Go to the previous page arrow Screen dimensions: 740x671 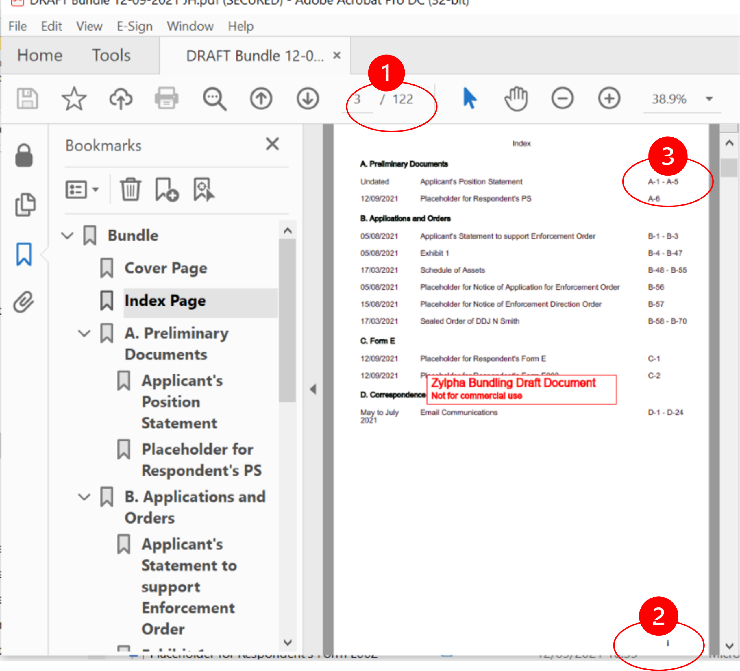point(261,98)
